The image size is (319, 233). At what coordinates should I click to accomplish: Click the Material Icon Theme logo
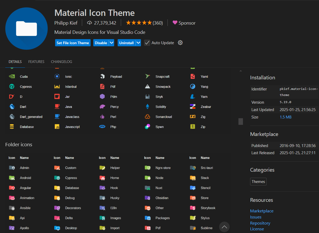(x=26, y=29)
